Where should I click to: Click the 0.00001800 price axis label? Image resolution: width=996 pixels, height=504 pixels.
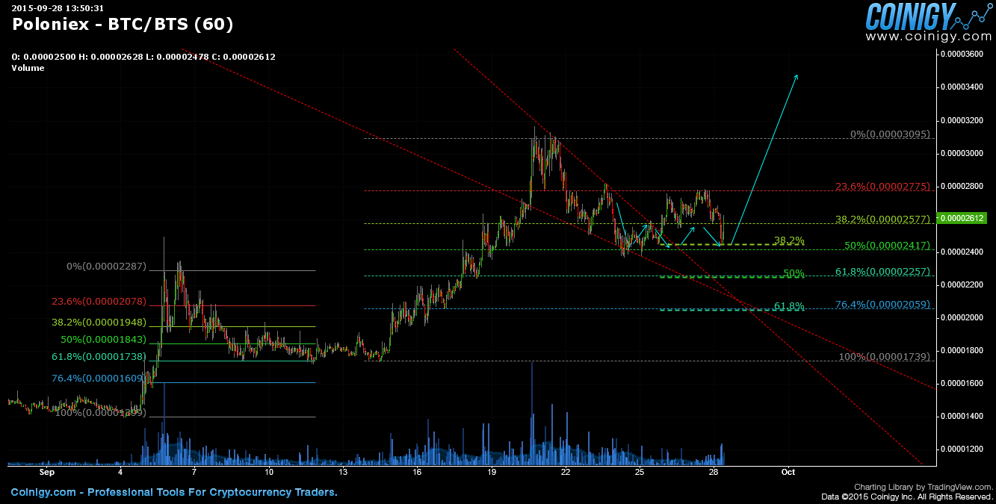(962, 350)
